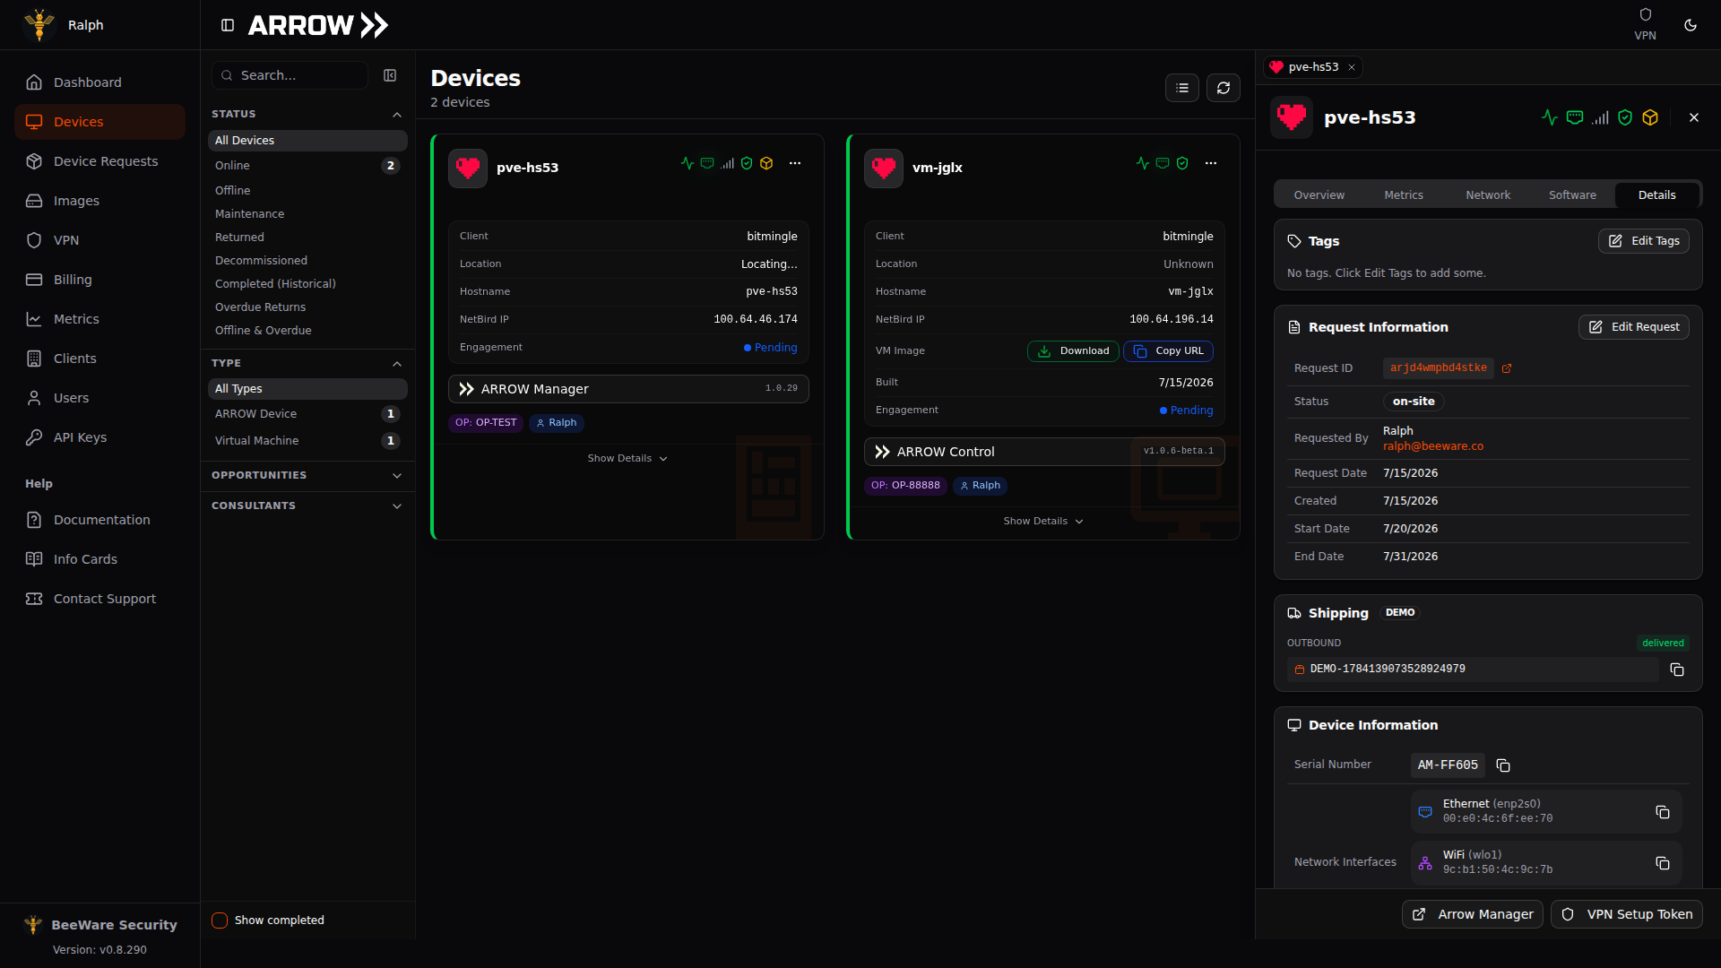The image size is (1721, 968).
Task: Click the package cube icon on pve-hs53 card
Action: click(766, 163)
